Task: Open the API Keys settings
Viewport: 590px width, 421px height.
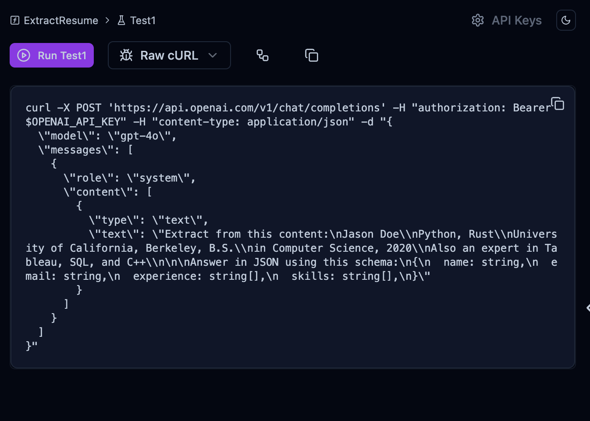Action: pyautogui.click(x=516, y=21)
